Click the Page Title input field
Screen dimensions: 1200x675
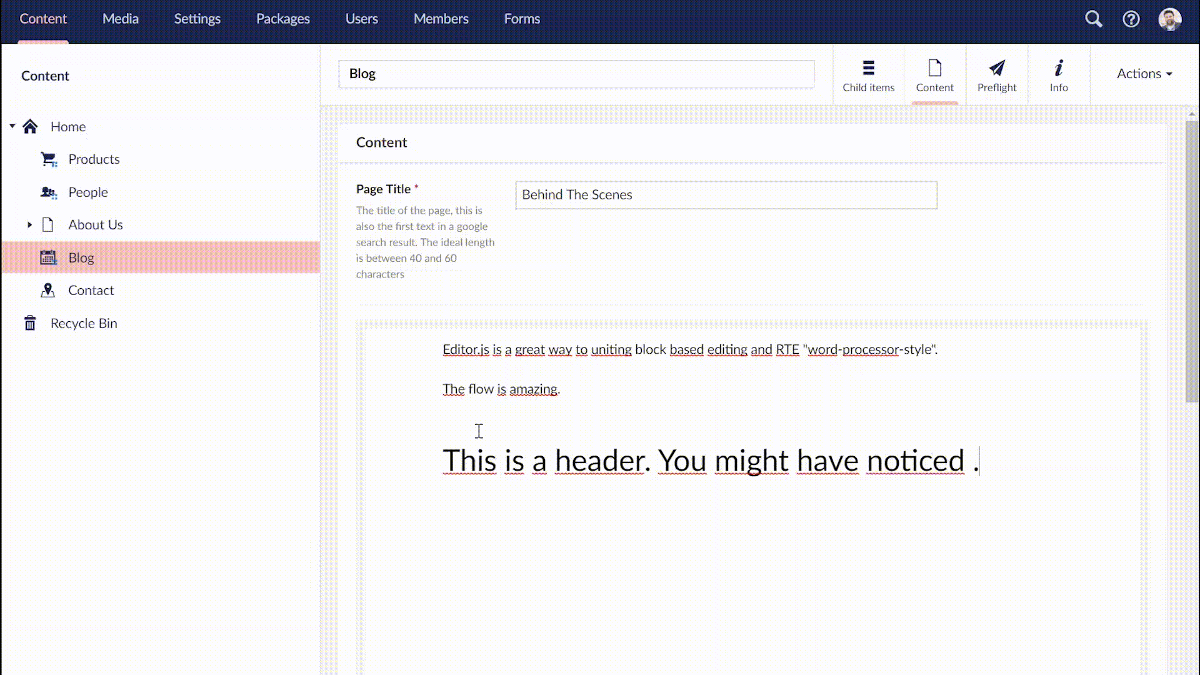point(726,195)
